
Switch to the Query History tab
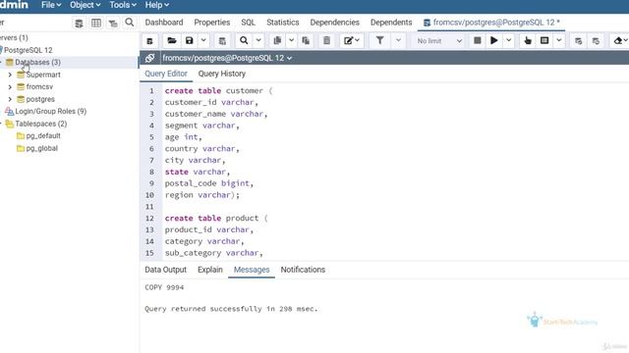tap(221, 74)
